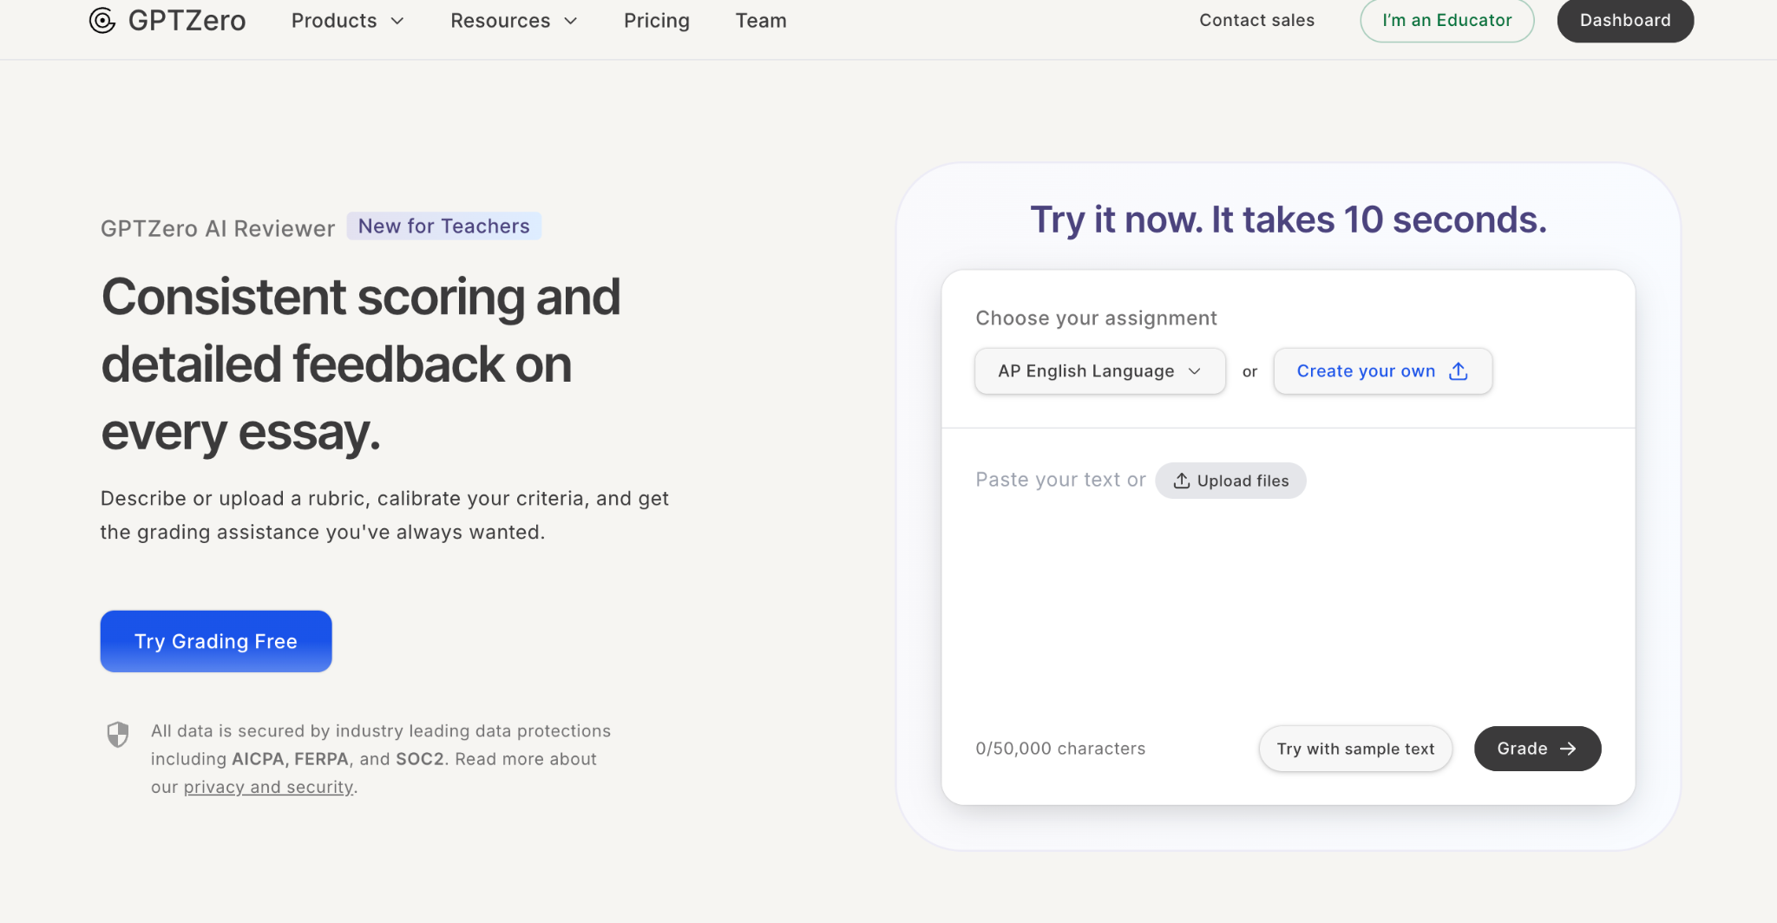Click the upload arrow icon in Upload files

[x=1182, y=481]
